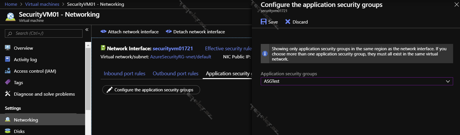Click the Detach network interface icon
This screenshot has width=460, height=135.
[169, 32]
